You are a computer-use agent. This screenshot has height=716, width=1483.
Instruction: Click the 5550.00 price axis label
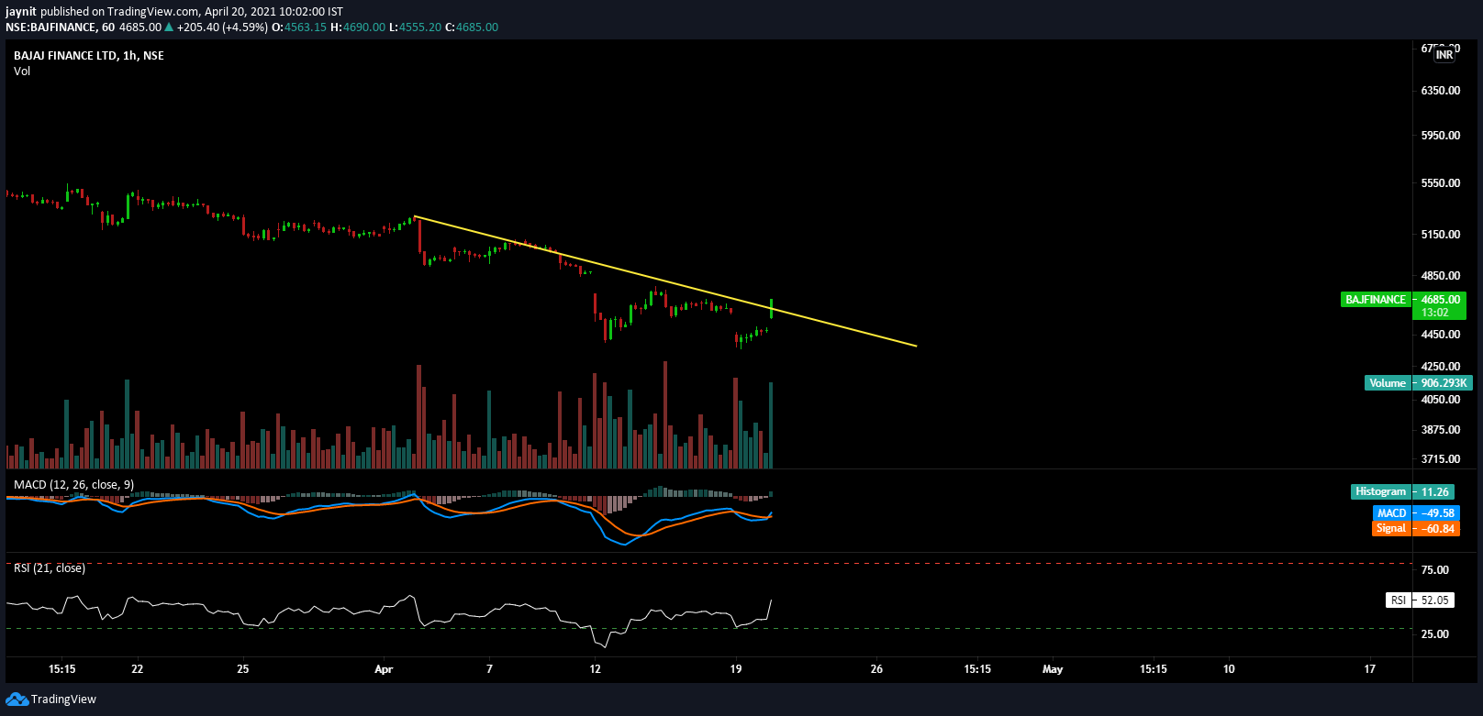[1441, 183]
